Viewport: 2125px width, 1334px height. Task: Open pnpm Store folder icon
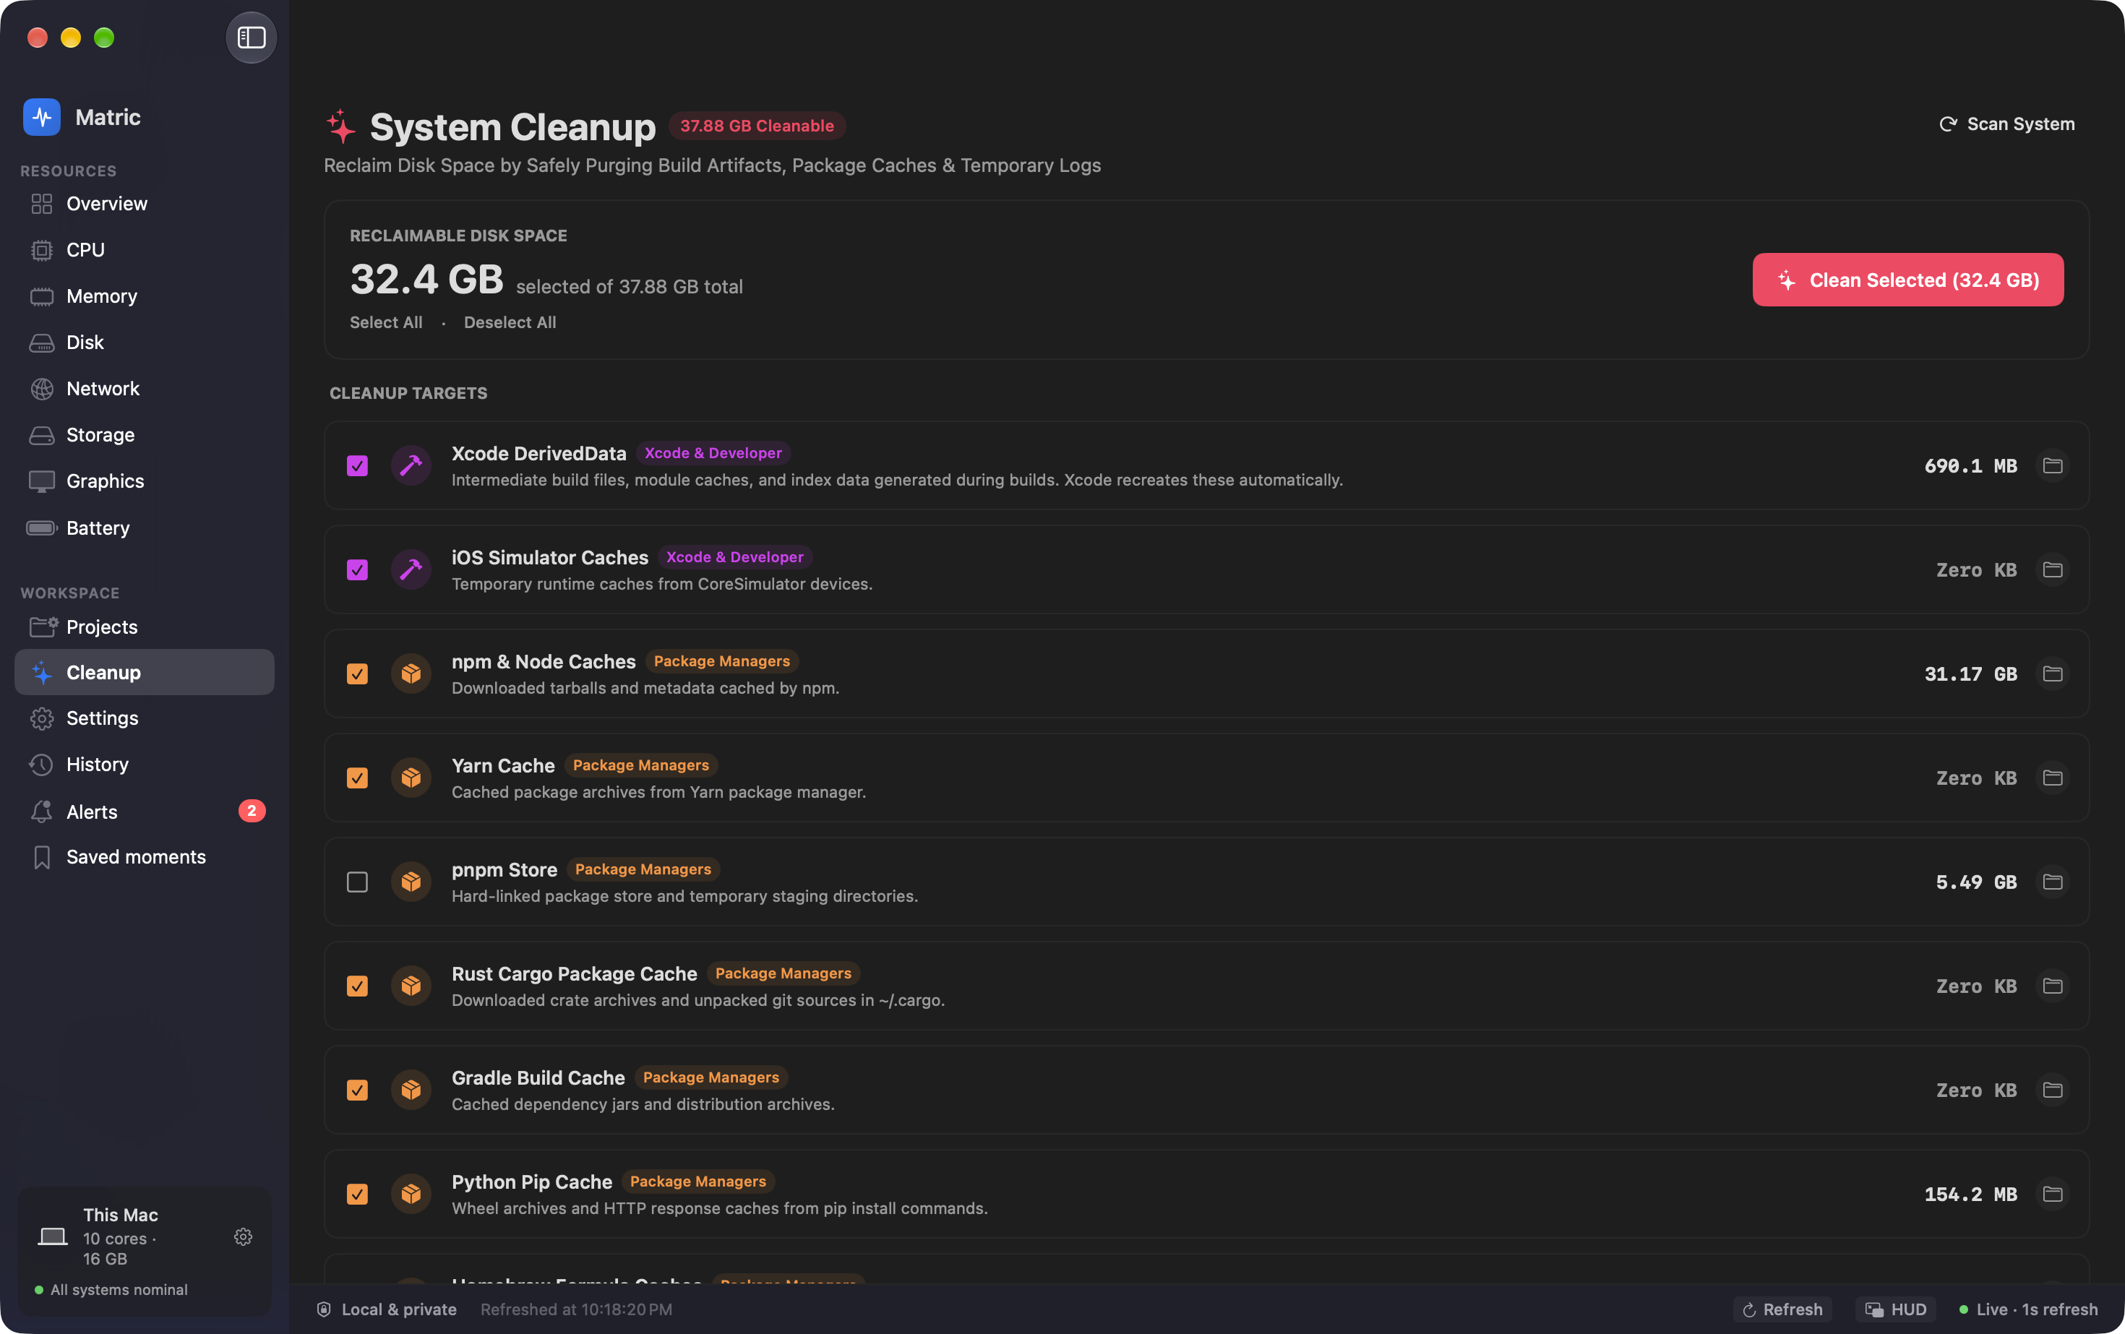click(2053, 882)
